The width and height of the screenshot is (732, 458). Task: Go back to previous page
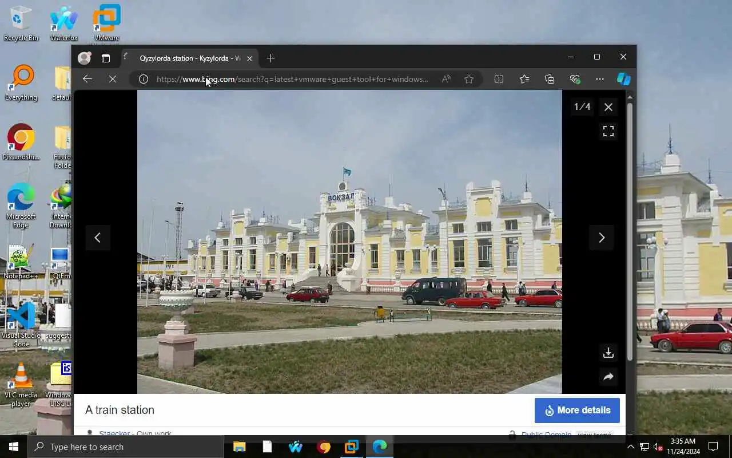[x=87, y=79]
